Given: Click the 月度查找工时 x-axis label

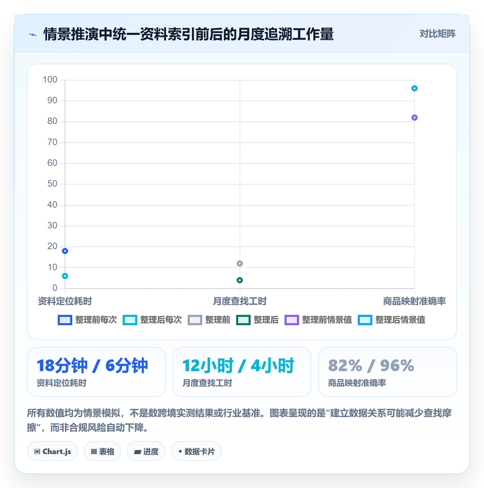Looking at the screenshot, I should (x=240, y=301).
